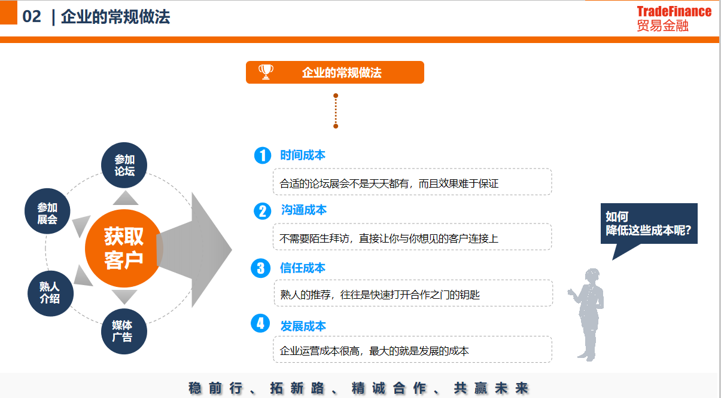This screenshot has height=398, width=721.
Task: Click the blue number 3 circle icon
Action: 260,268
